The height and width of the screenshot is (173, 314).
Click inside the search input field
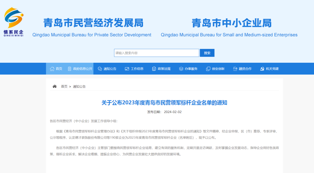(156, 53)
